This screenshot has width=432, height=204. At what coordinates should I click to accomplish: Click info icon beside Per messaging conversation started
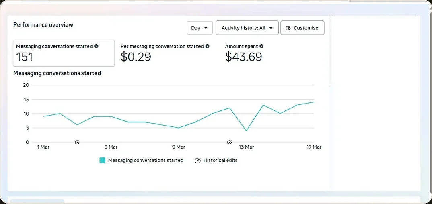coord(207,46)
